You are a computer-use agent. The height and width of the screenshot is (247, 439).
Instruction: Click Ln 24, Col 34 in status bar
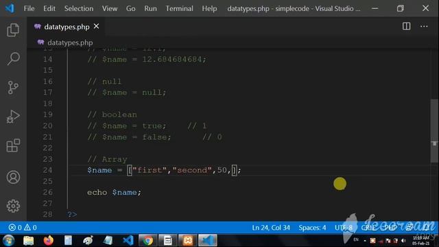(x=271, y=228)
